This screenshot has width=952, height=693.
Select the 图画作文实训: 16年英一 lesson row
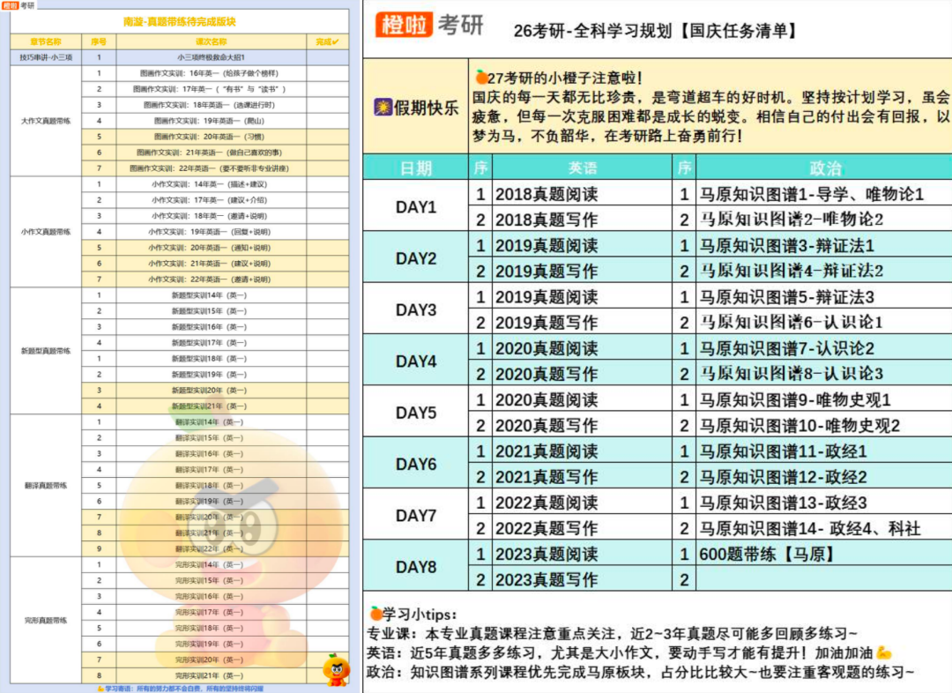(212, 73)
